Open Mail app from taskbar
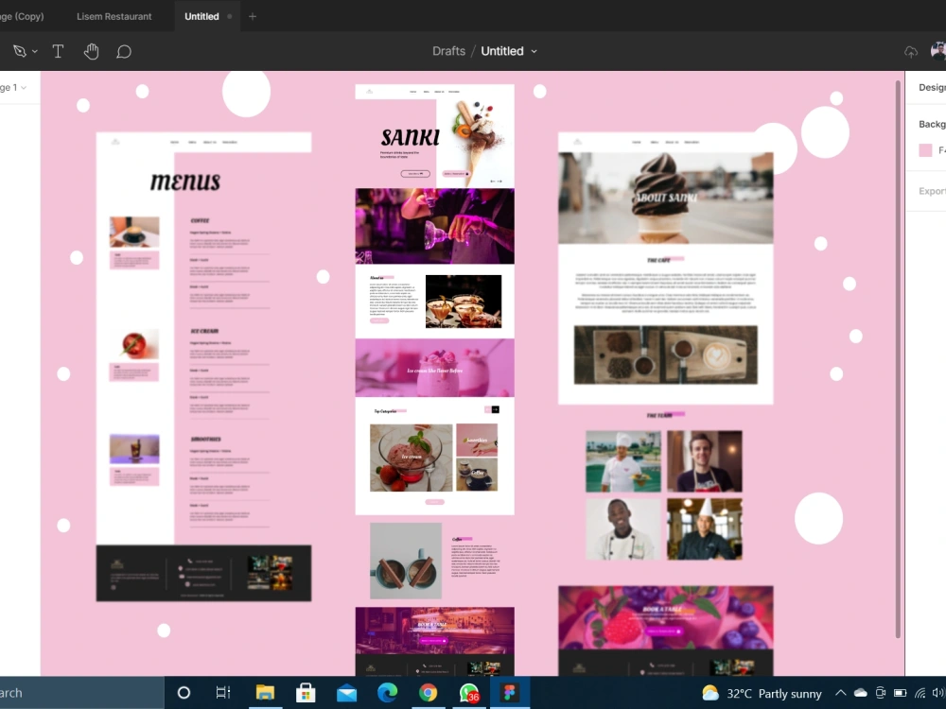Image resolution: width=946 pixels, height=709 pixels. coord(346,693)
